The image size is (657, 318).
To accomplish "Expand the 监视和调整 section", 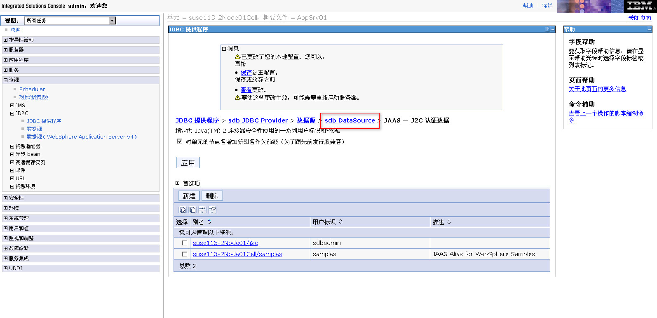I will coord(6,238).
